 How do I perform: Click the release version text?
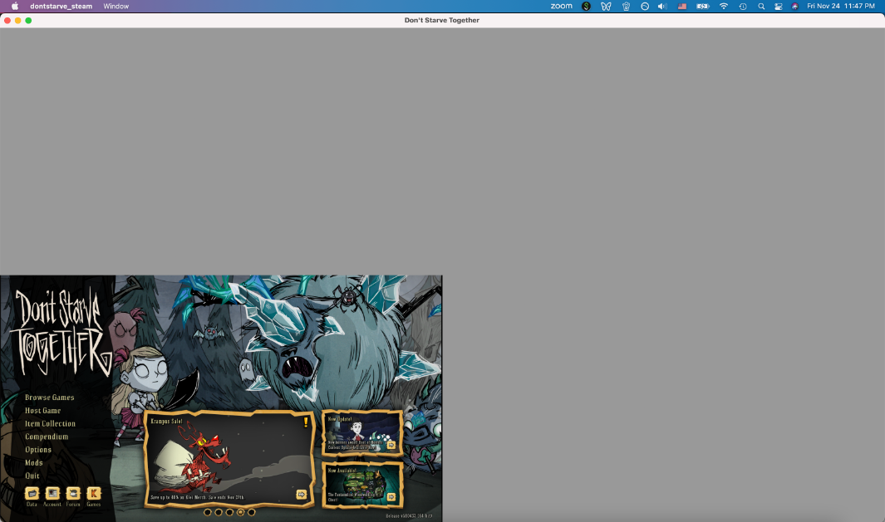409,516
